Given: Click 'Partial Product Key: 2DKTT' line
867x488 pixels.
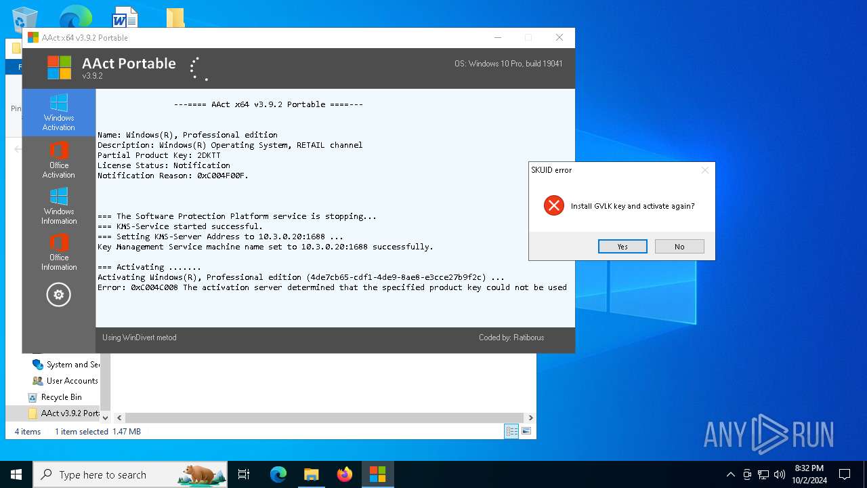Looking at the screenshot, I should tap(159, 155).
